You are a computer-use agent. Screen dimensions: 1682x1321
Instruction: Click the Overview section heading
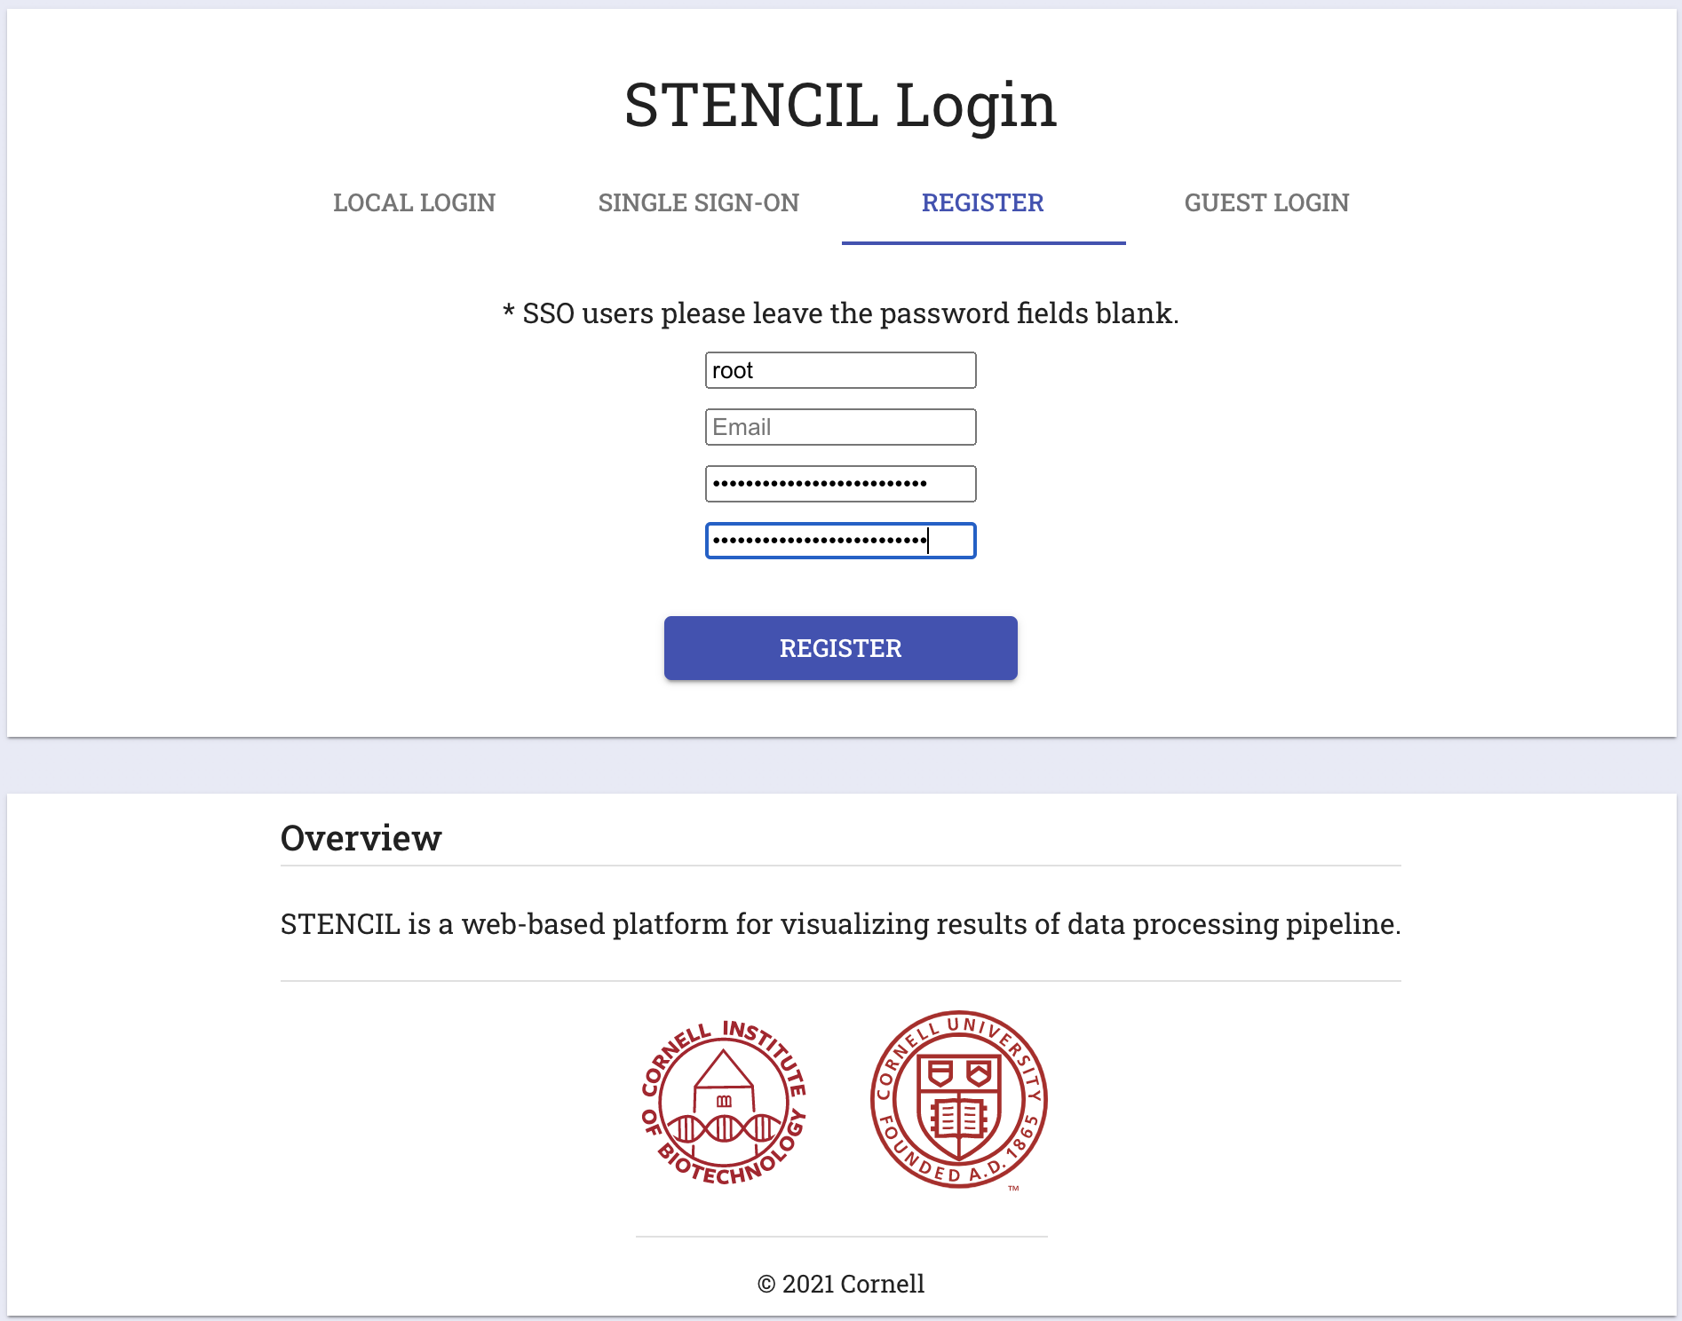click(x=361, y=838)
